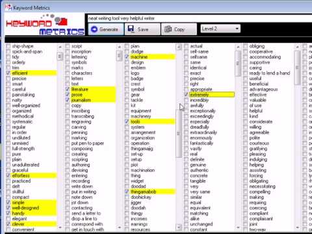Click the keyword phrase input field
Screen dimensions: 312x234
tap(200, 18)
